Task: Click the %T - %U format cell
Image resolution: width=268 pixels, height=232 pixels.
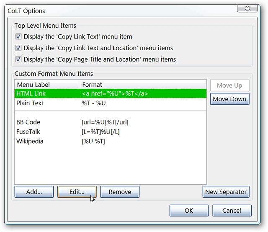Action: tap(93, 103)
